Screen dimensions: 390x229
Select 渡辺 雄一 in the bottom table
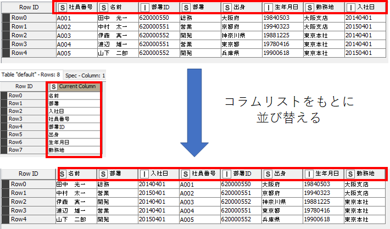[x=76, y=210]
